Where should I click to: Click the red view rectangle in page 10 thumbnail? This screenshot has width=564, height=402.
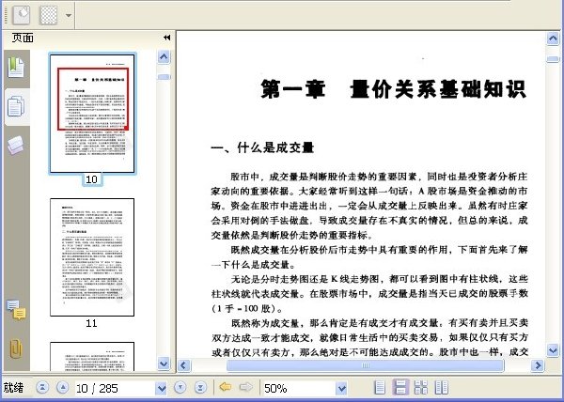93,99
